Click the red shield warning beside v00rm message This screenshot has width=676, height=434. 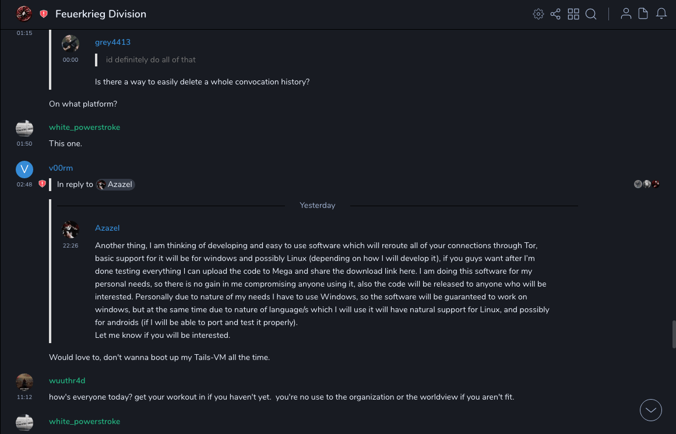42,184
